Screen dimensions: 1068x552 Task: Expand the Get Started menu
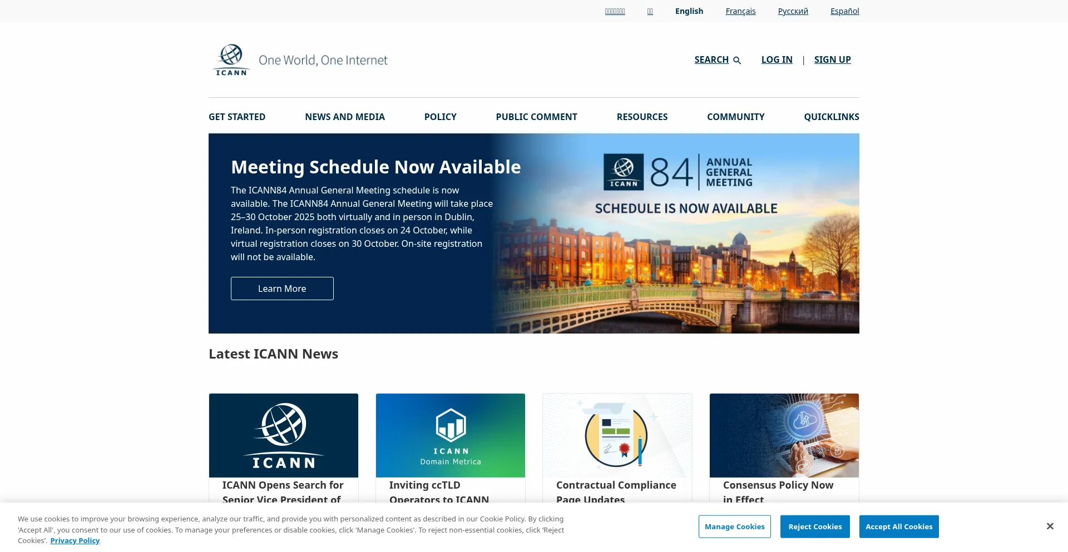pyautogui.click(x=237, y=117)
